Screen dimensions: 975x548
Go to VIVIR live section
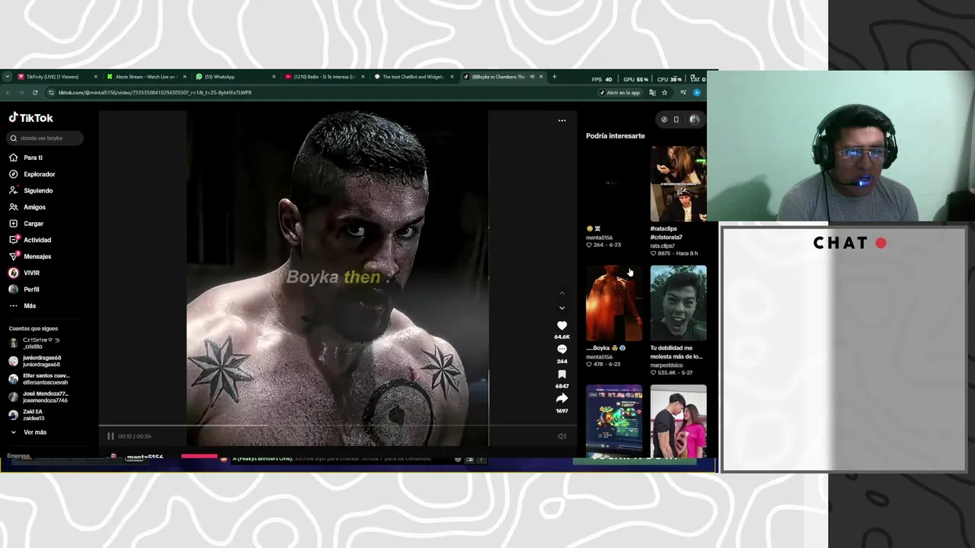[24, 272]
